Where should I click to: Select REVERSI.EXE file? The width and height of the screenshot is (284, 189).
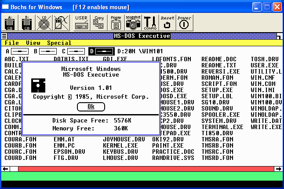click(x=221, y=71)
